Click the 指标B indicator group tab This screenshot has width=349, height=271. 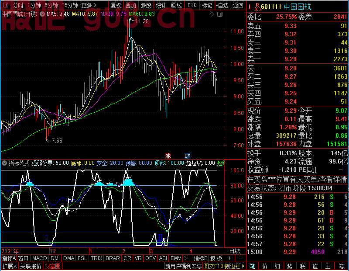point(201,258)
